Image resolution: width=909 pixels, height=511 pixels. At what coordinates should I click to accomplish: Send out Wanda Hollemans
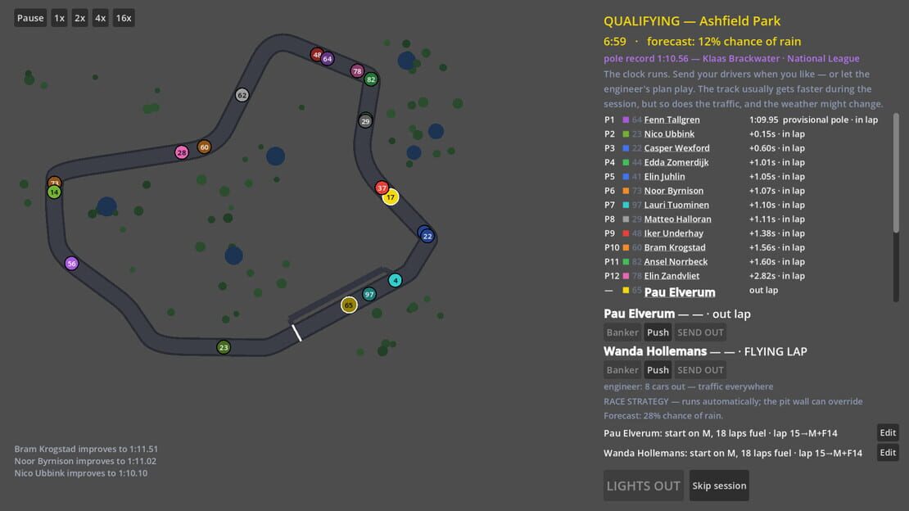tap(700, 370)
